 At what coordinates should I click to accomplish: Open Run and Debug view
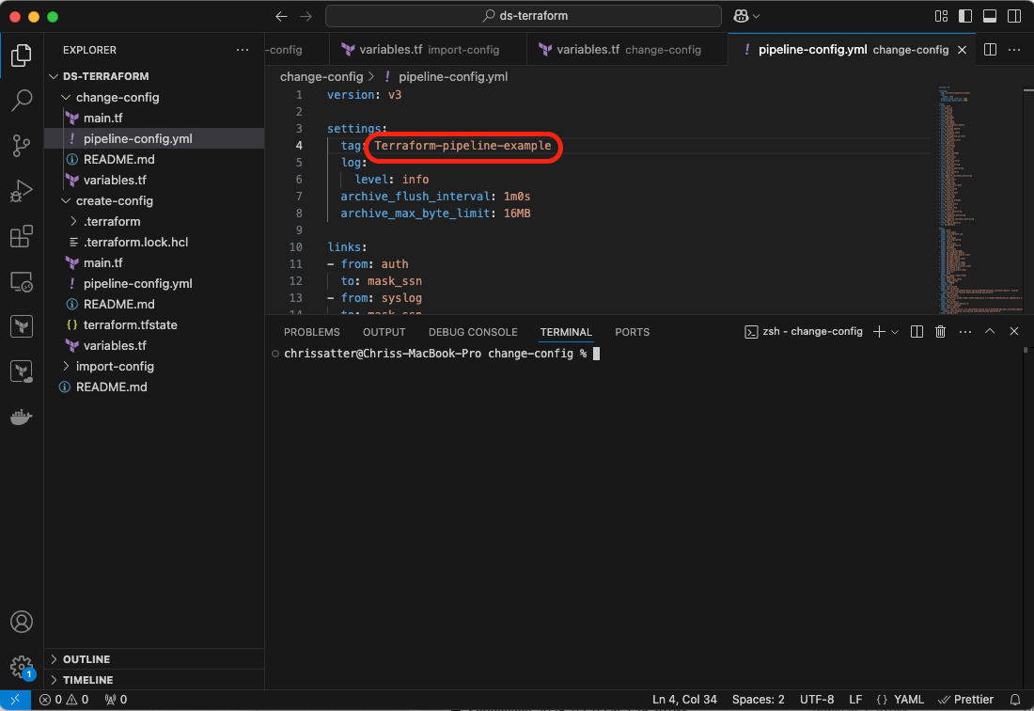point(22,191)
